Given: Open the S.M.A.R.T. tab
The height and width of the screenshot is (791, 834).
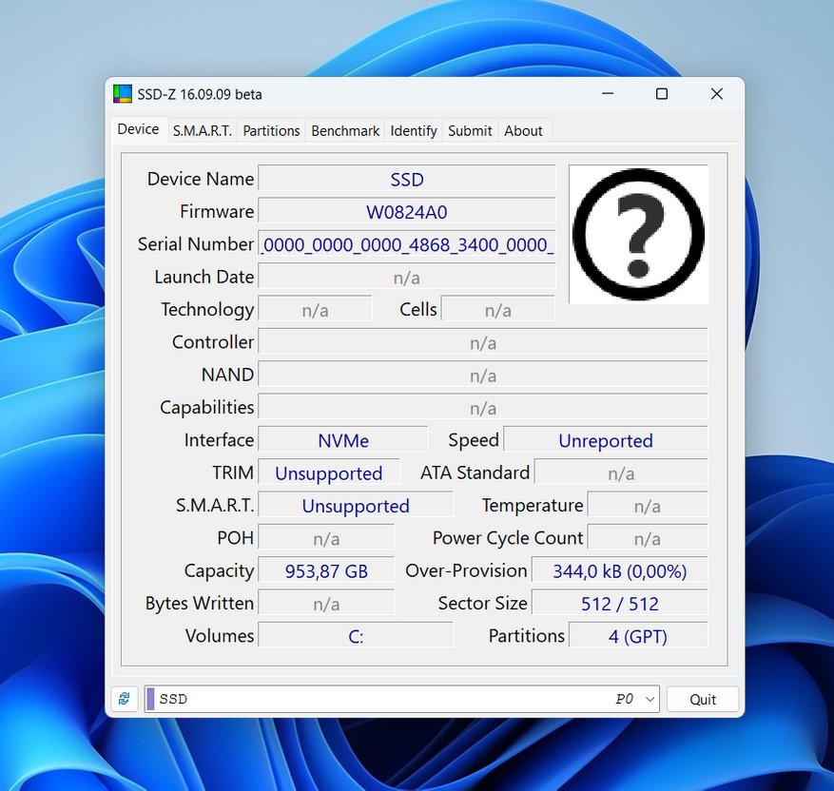Looking at the screenshot, I should (202, 131).
